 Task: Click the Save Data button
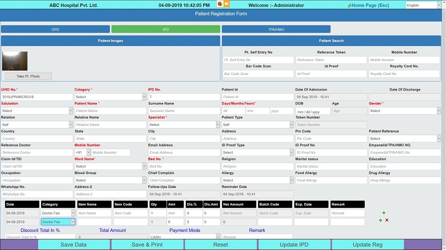click(x=74, y=244)
